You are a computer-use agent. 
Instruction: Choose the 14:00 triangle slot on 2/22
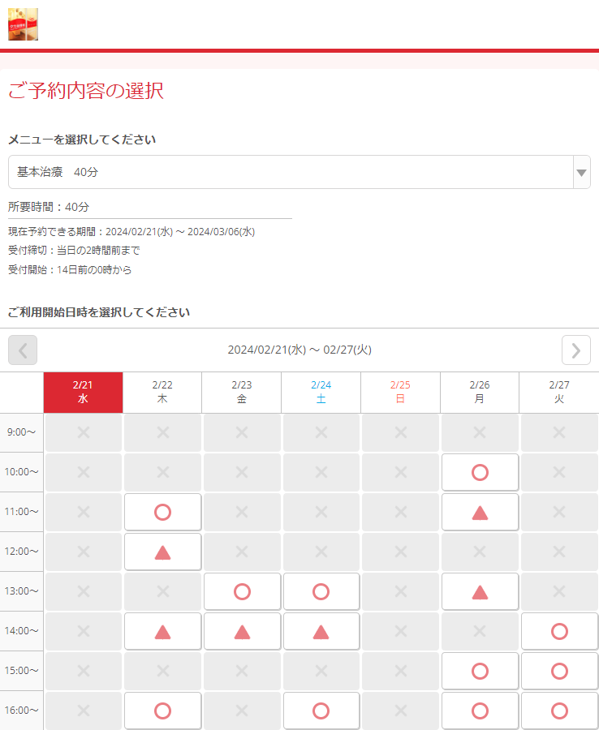click(162, 631)
